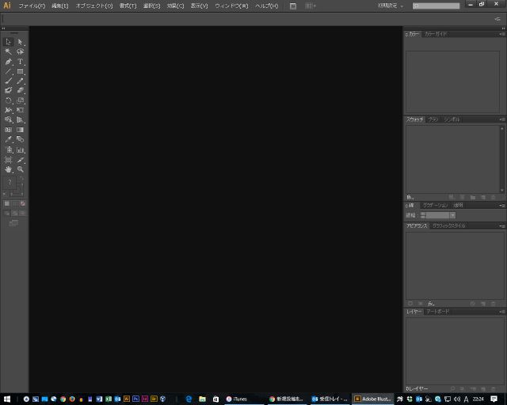Open the stroke weight (線幅) dropdown
This screenshot has width=507, height=405.
(x=452, y=215)
